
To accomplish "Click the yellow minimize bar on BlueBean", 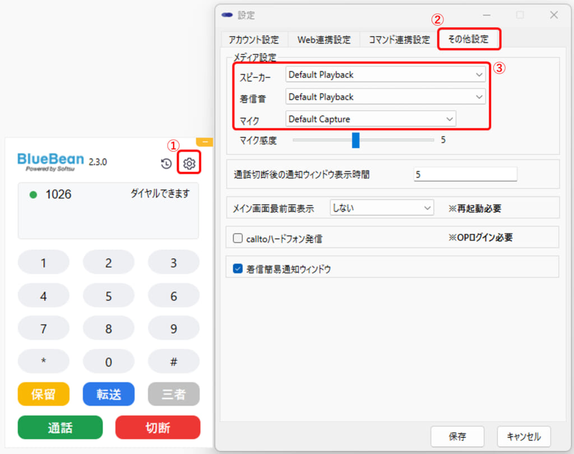I will coord(205,142).
